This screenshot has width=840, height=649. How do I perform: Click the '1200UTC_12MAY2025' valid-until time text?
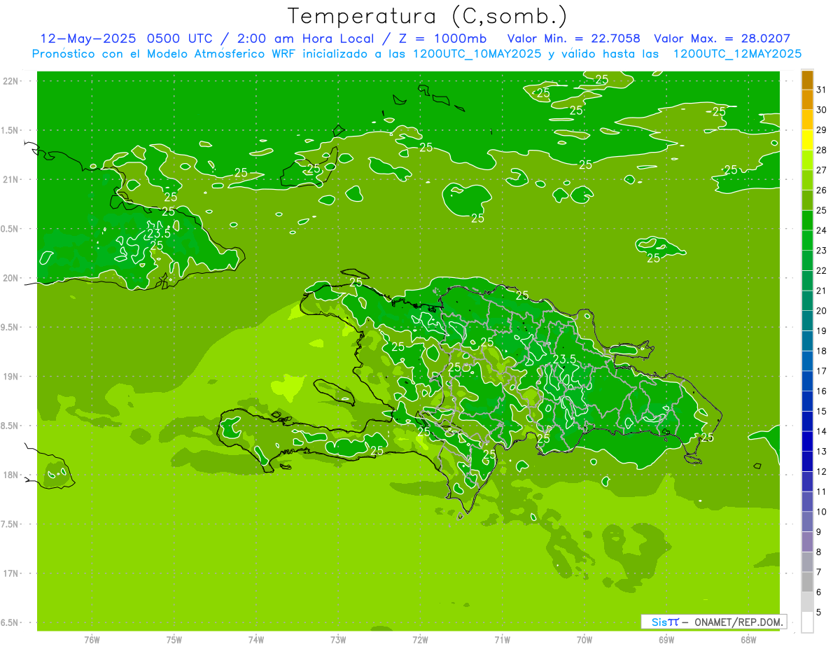coord(737,54)
